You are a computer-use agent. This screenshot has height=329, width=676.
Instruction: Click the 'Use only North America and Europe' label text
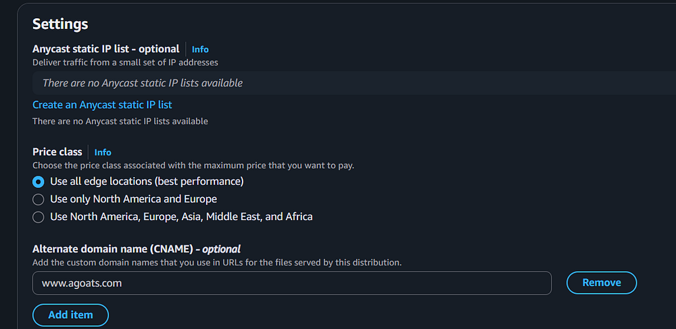(133, 199)
